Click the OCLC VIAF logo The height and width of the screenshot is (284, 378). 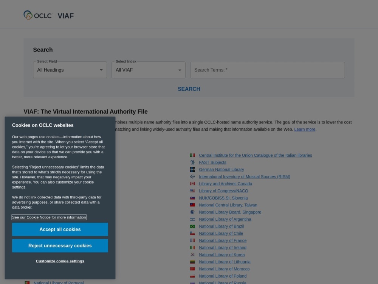pos(49,16)
